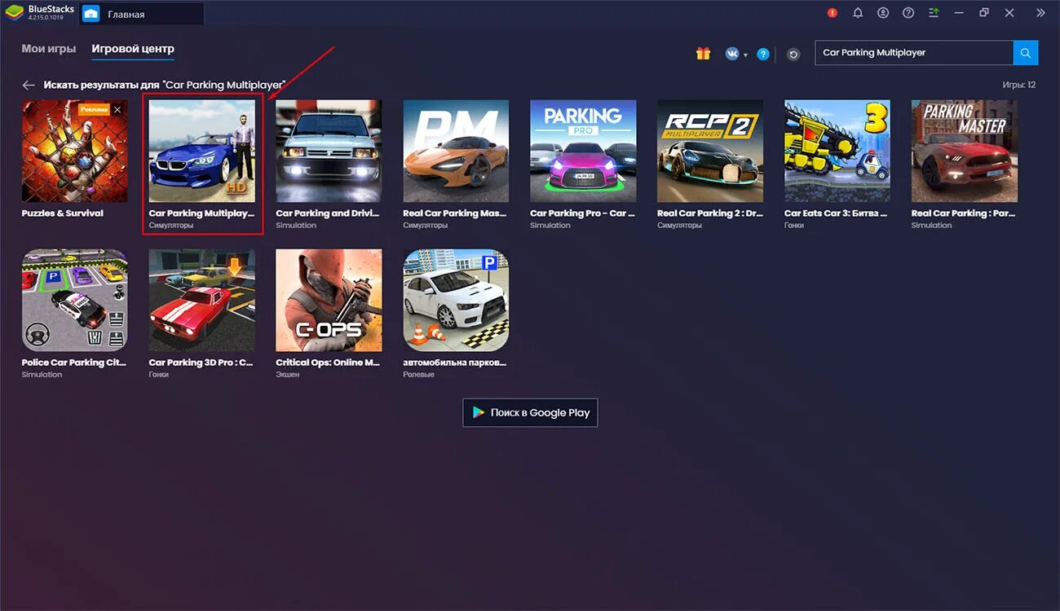Click the green update arrow icon
The width and height of the screenshot is (1060, 611).
pyautogui.click(x=934, y=12)
